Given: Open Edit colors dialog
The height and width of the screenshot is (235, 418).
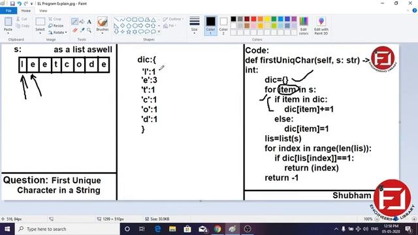Looking at the screenshot, I should click(x=304, y=25).
